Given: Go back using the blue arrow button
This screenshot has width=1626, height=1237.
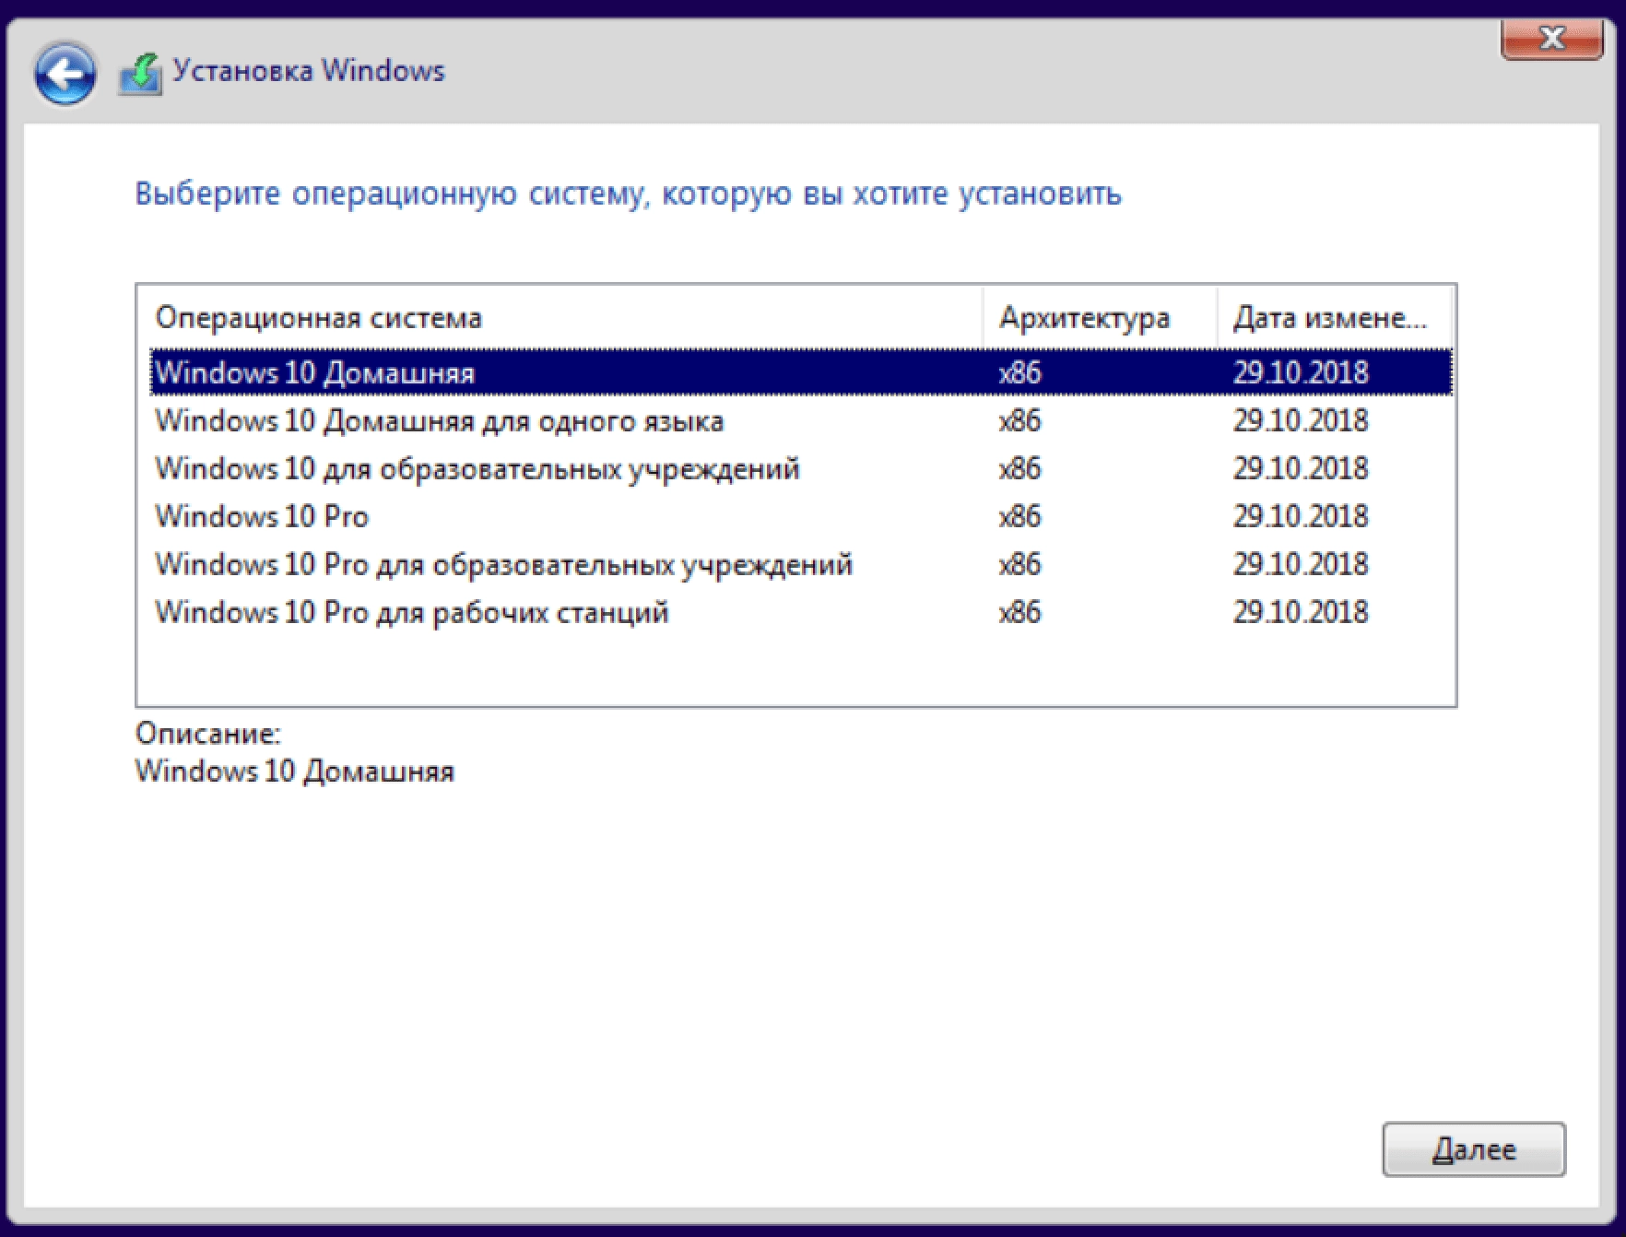Looking at the screenshot, I should [65, 73].
